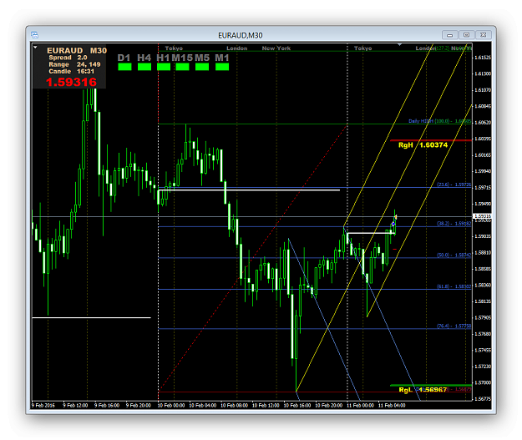Click the blue diamond marker near last candle
Viewport: 522px width, 440px height.
coord(393,225)
